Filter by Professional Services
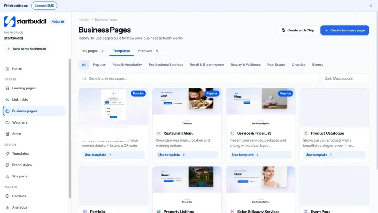This screenshot has width=378, height=213. tap(166, 65)
